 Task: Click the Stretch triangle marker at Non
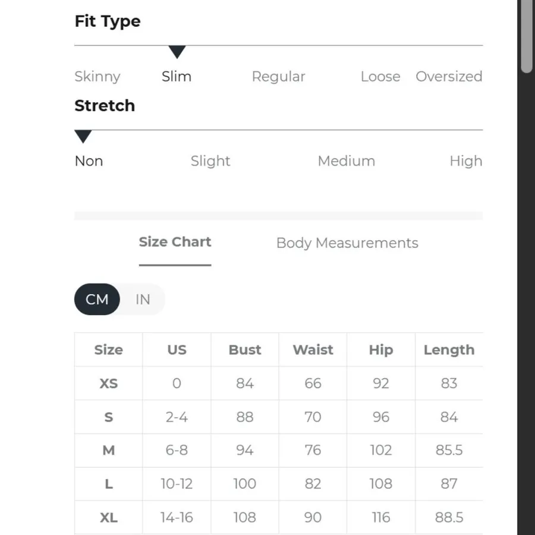pyautogui.click(x=83, y=137)
